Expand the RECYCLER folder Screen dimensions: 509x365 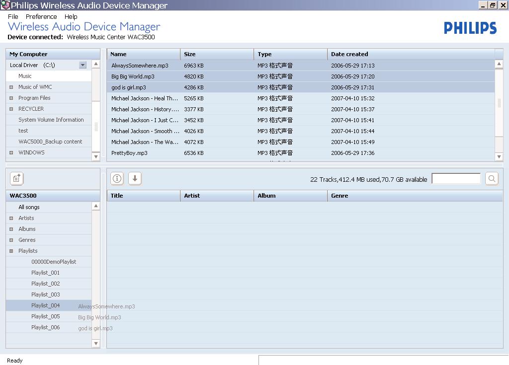[x=11, y=109]
